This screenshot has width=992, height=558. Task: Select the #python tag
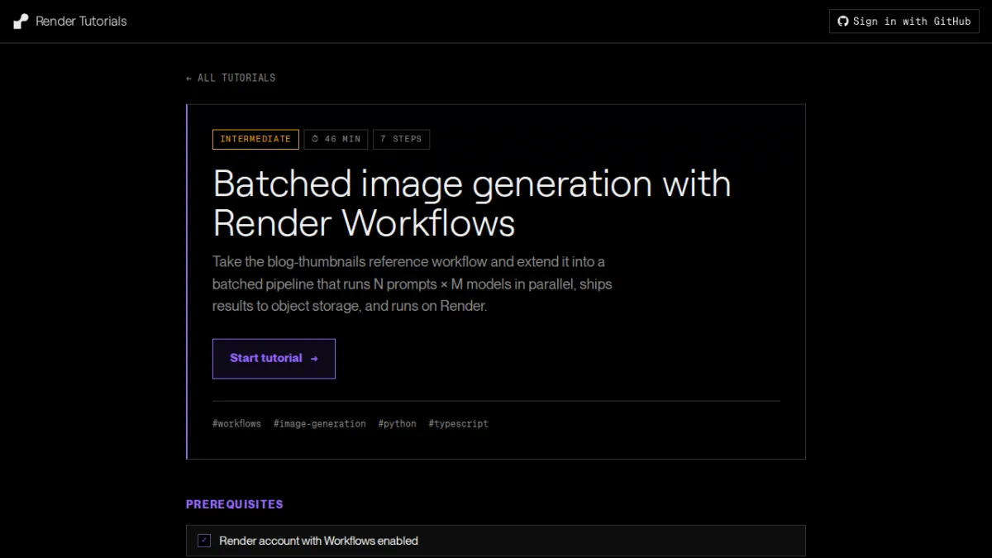coord(398,424)
